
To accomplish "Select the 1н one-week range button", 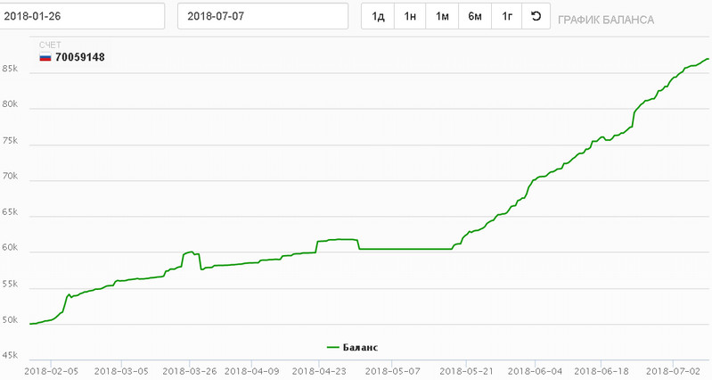I will click(410, 16).
